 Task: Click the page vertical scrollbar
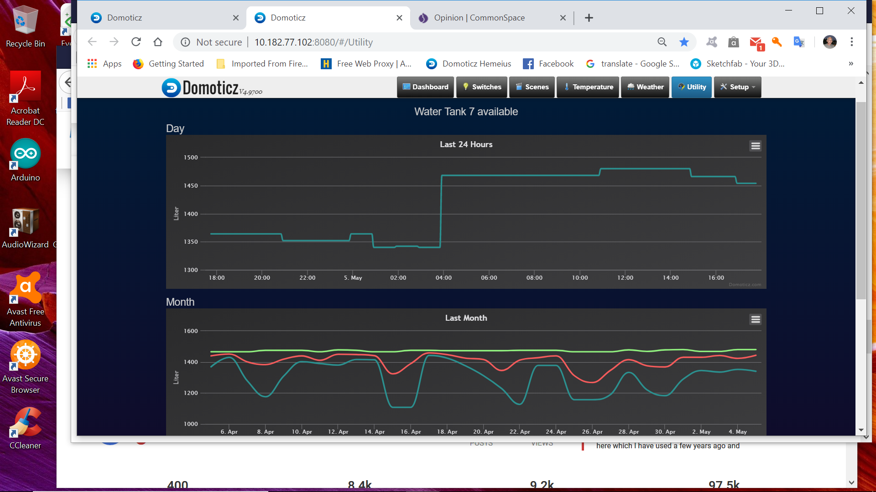pyautogui.click(x=860, y=200)
